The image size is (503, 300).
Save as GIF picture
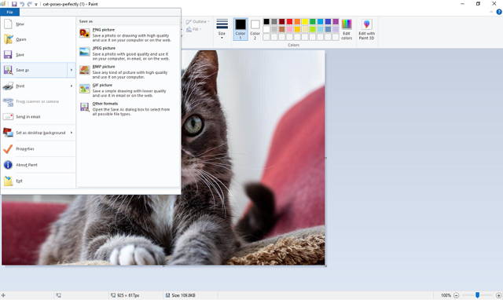click(x=128, y=90)
